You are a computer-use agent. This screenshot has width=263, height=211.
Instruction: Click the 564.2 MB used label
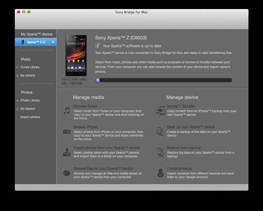74,79
